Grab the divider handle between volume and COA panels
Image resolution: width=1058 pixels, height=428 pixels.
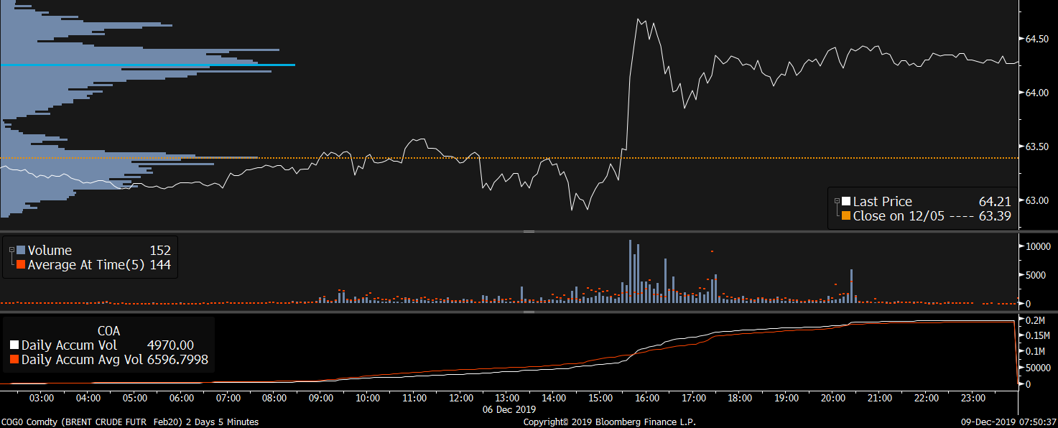pos(529,312)
